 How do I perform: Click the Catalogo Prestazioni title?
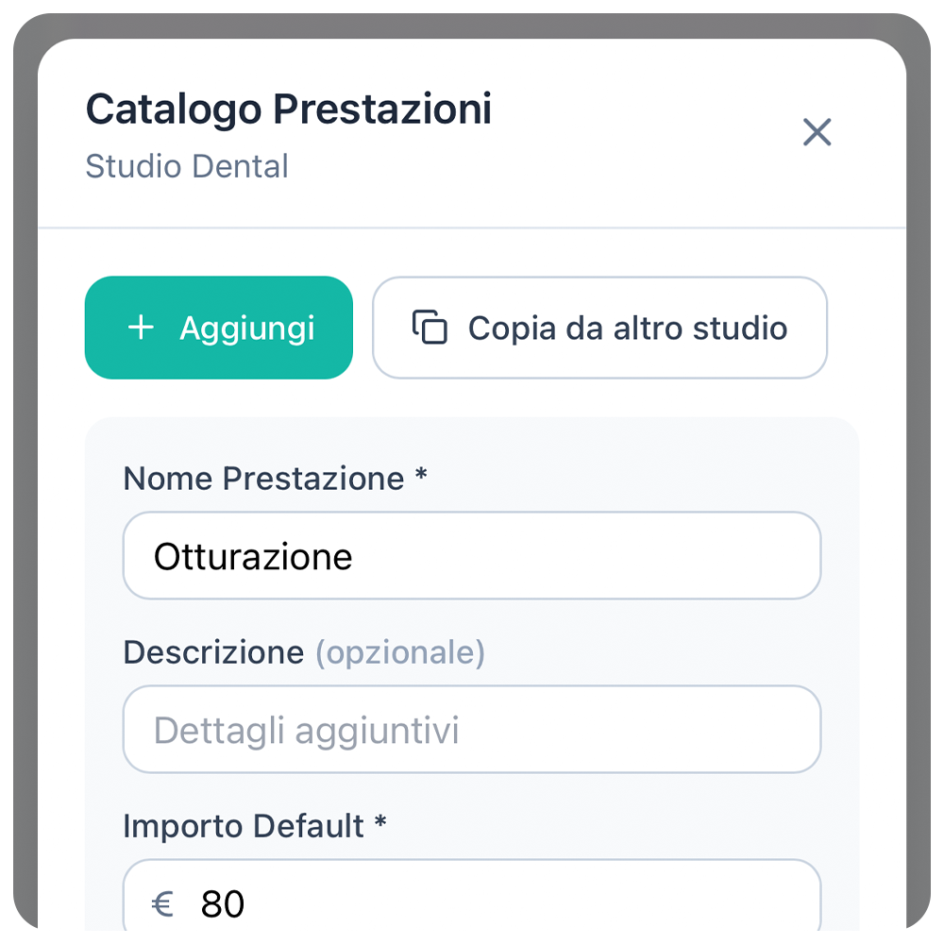tap(288, 110)
